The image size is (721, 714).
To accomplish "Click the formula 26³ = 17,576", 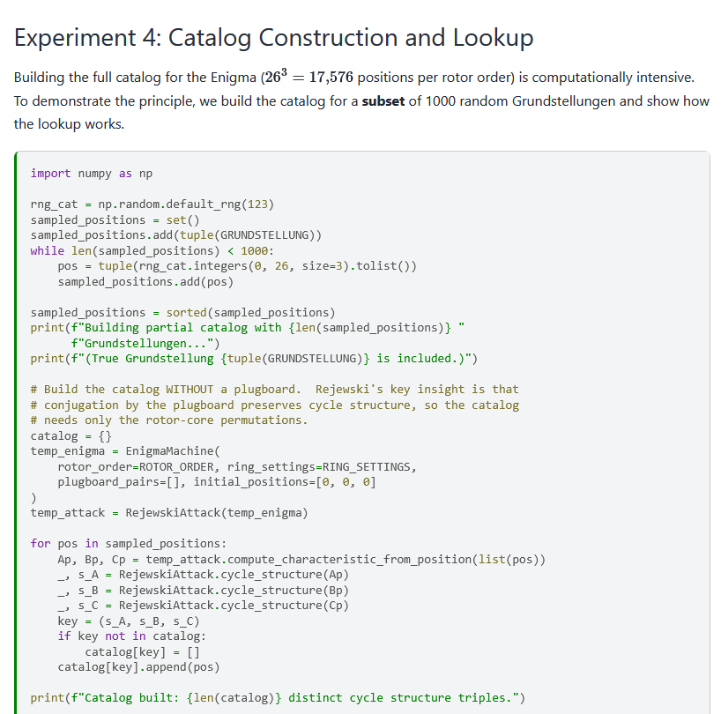I will pyautogui.click(x=308, y=77).
